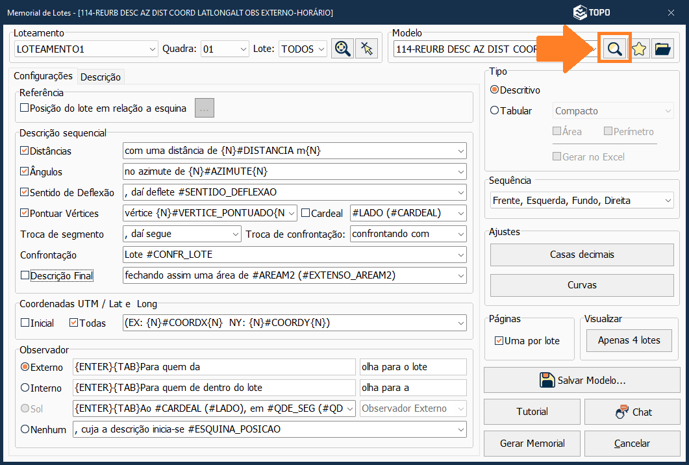Toggle the Uma por lote checkbox
This screenshot has width=689, height=465.
pos(499,340)
